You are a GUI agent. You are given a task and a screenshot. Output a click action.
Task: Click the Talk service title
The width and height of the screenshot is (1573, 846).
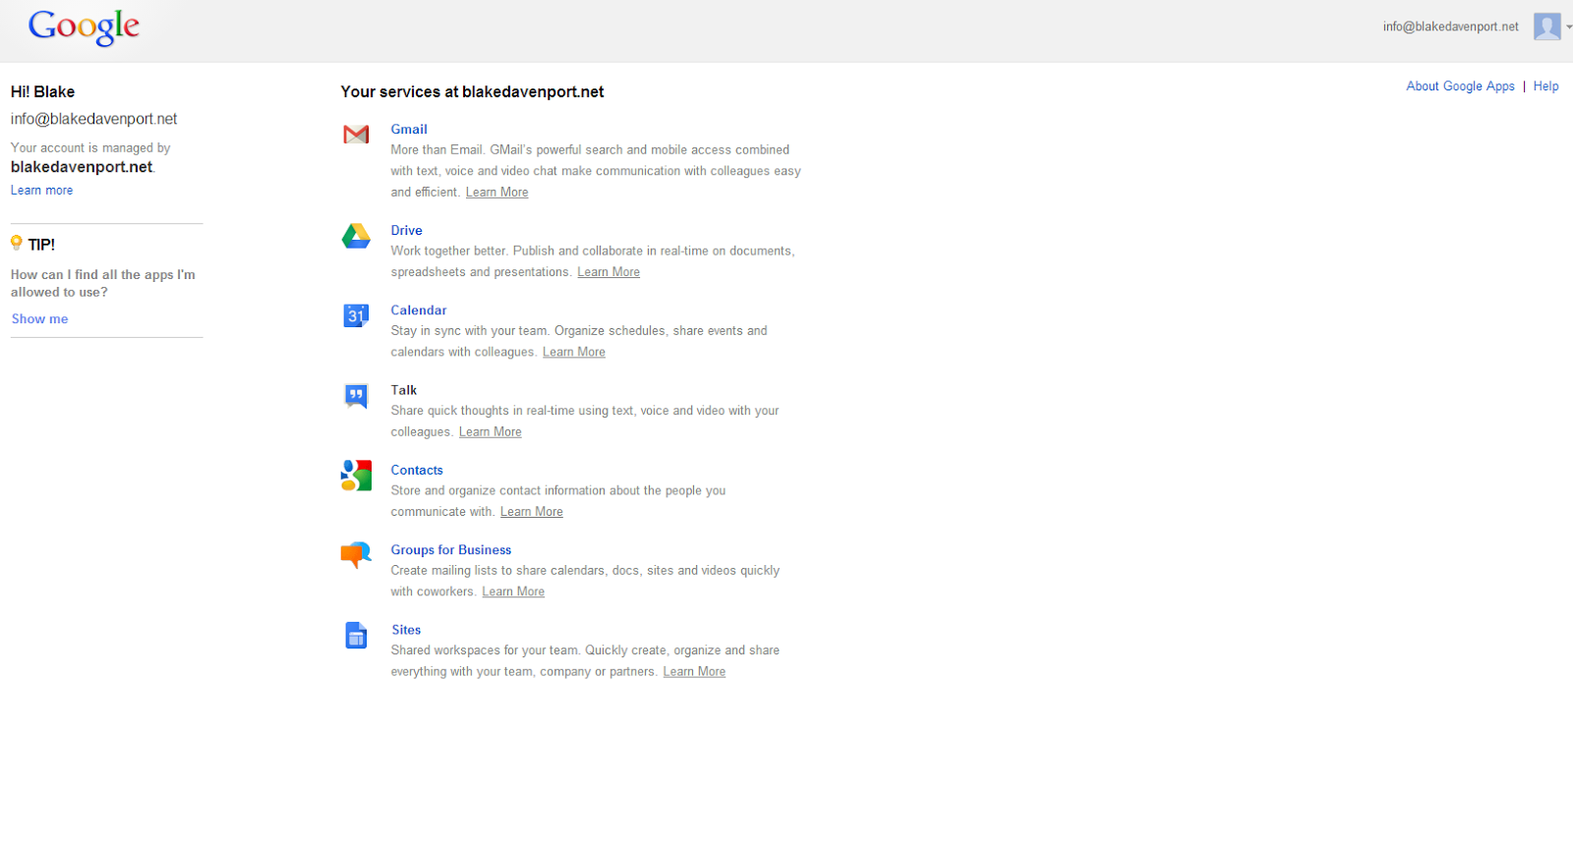[404, 390]
